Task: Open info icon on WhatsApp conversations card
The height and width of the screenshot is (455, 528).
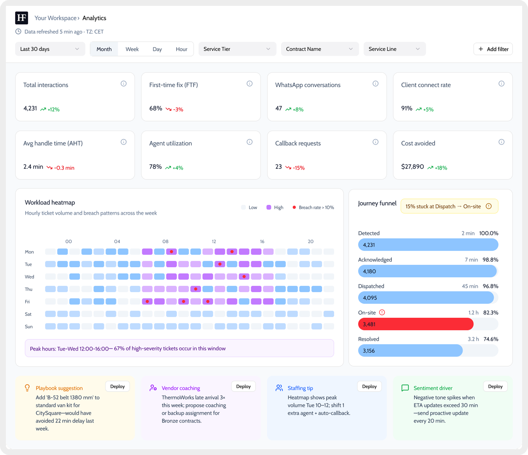Action: point(376,84)
